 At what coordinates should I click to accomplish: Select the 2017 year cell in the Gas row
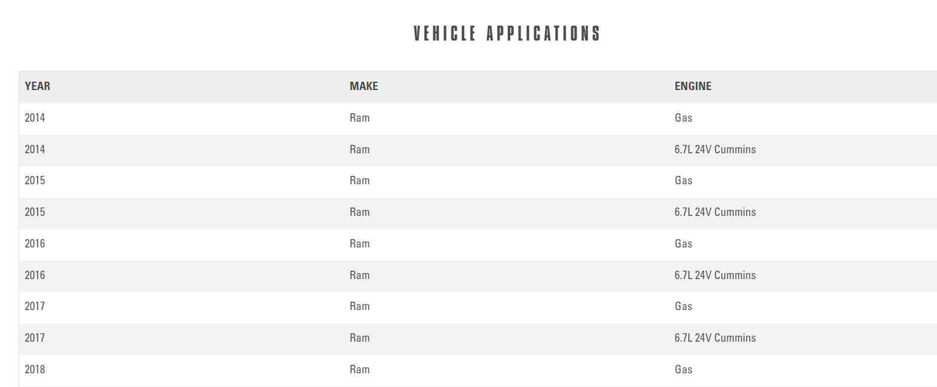coord(35,306)
